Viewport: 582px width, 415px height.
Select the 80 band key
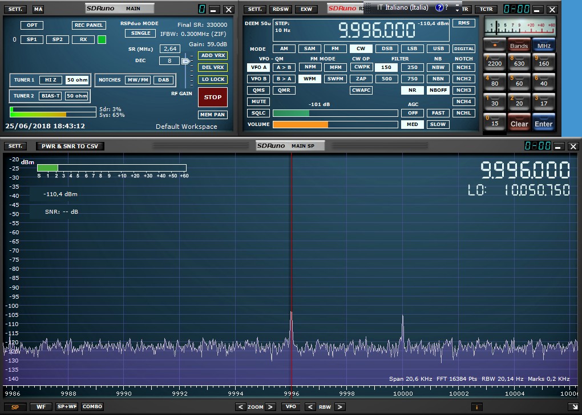pos(494,83)
